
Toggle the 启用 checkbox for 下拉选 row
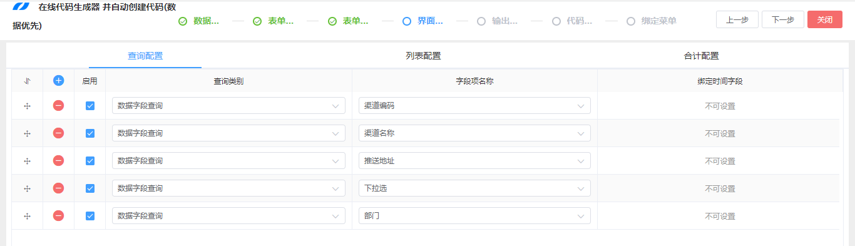pos(90,188)
